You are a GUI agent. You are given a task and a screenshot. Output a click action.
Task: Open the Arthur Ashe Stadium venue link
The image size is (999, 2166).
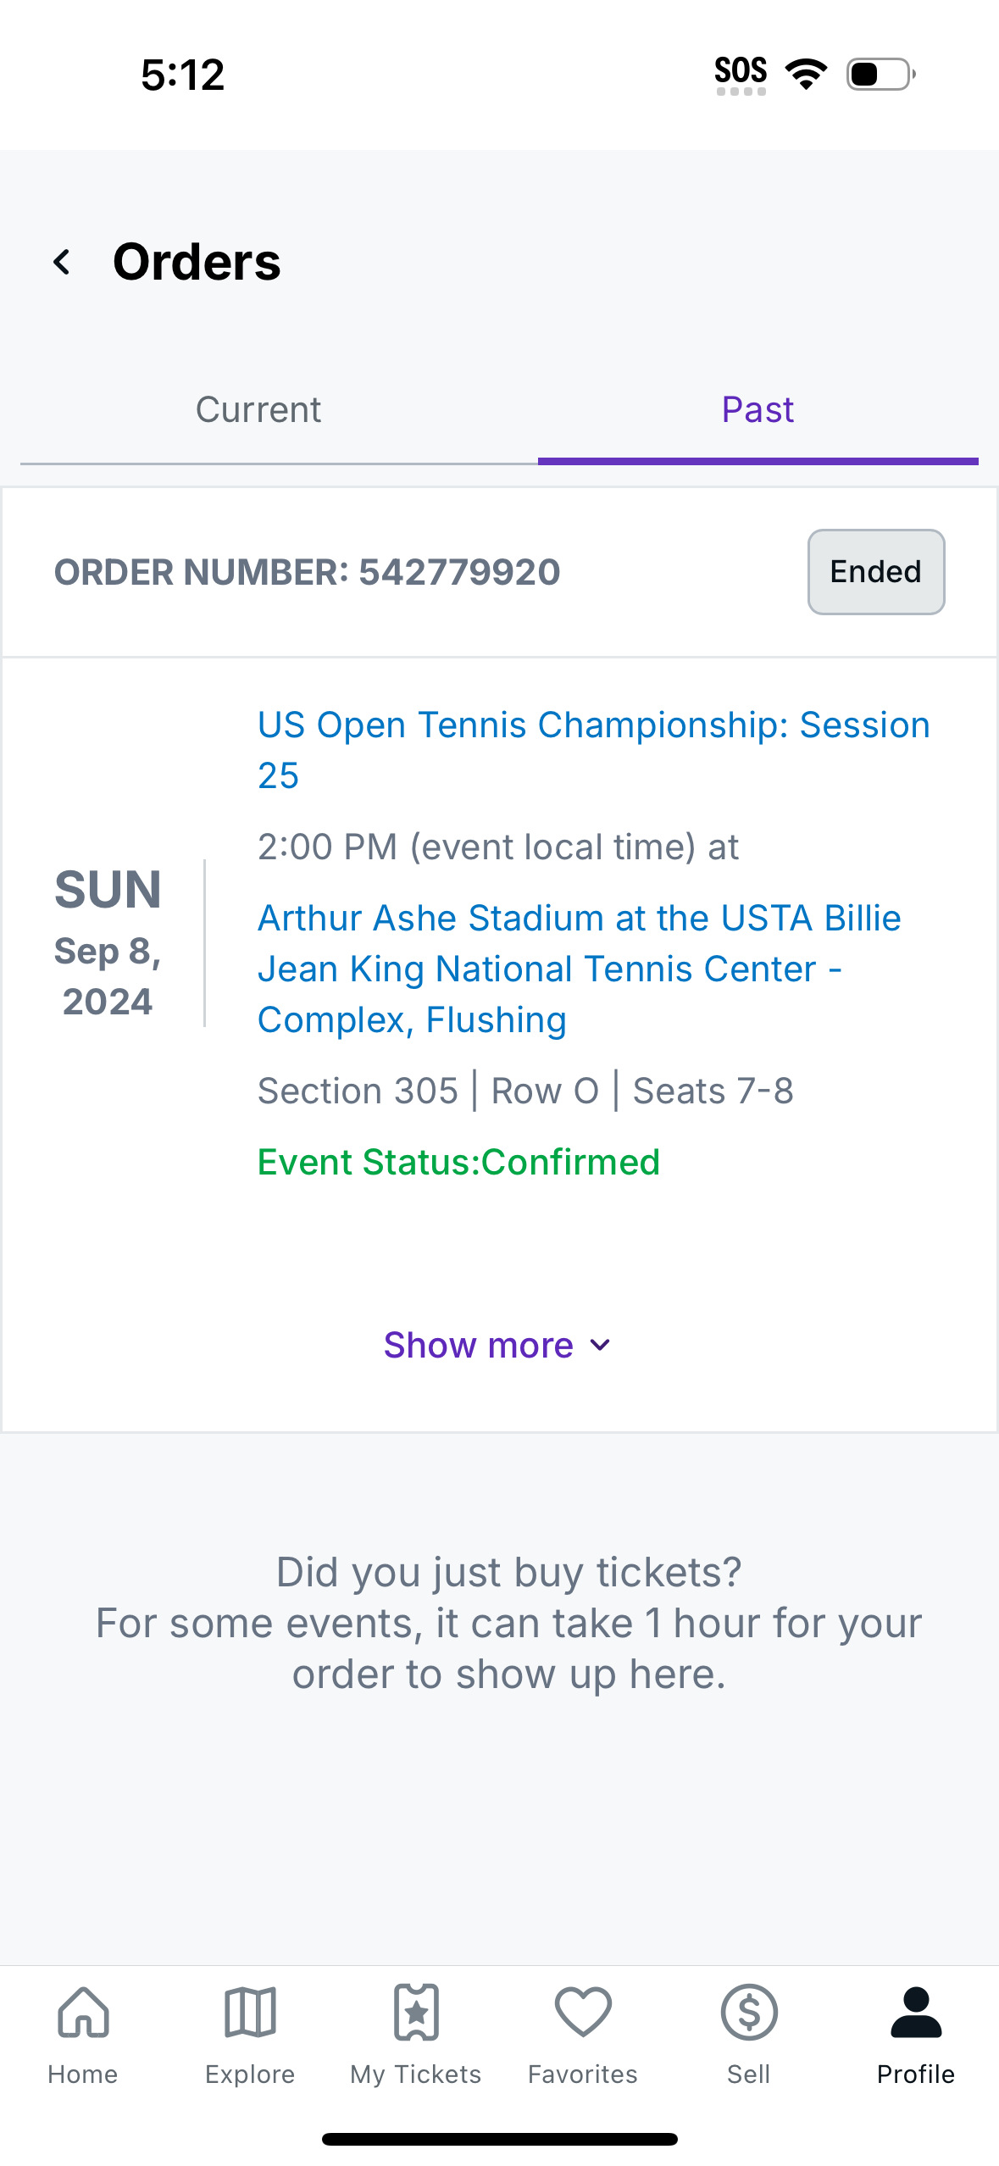[x=580, y=968]
